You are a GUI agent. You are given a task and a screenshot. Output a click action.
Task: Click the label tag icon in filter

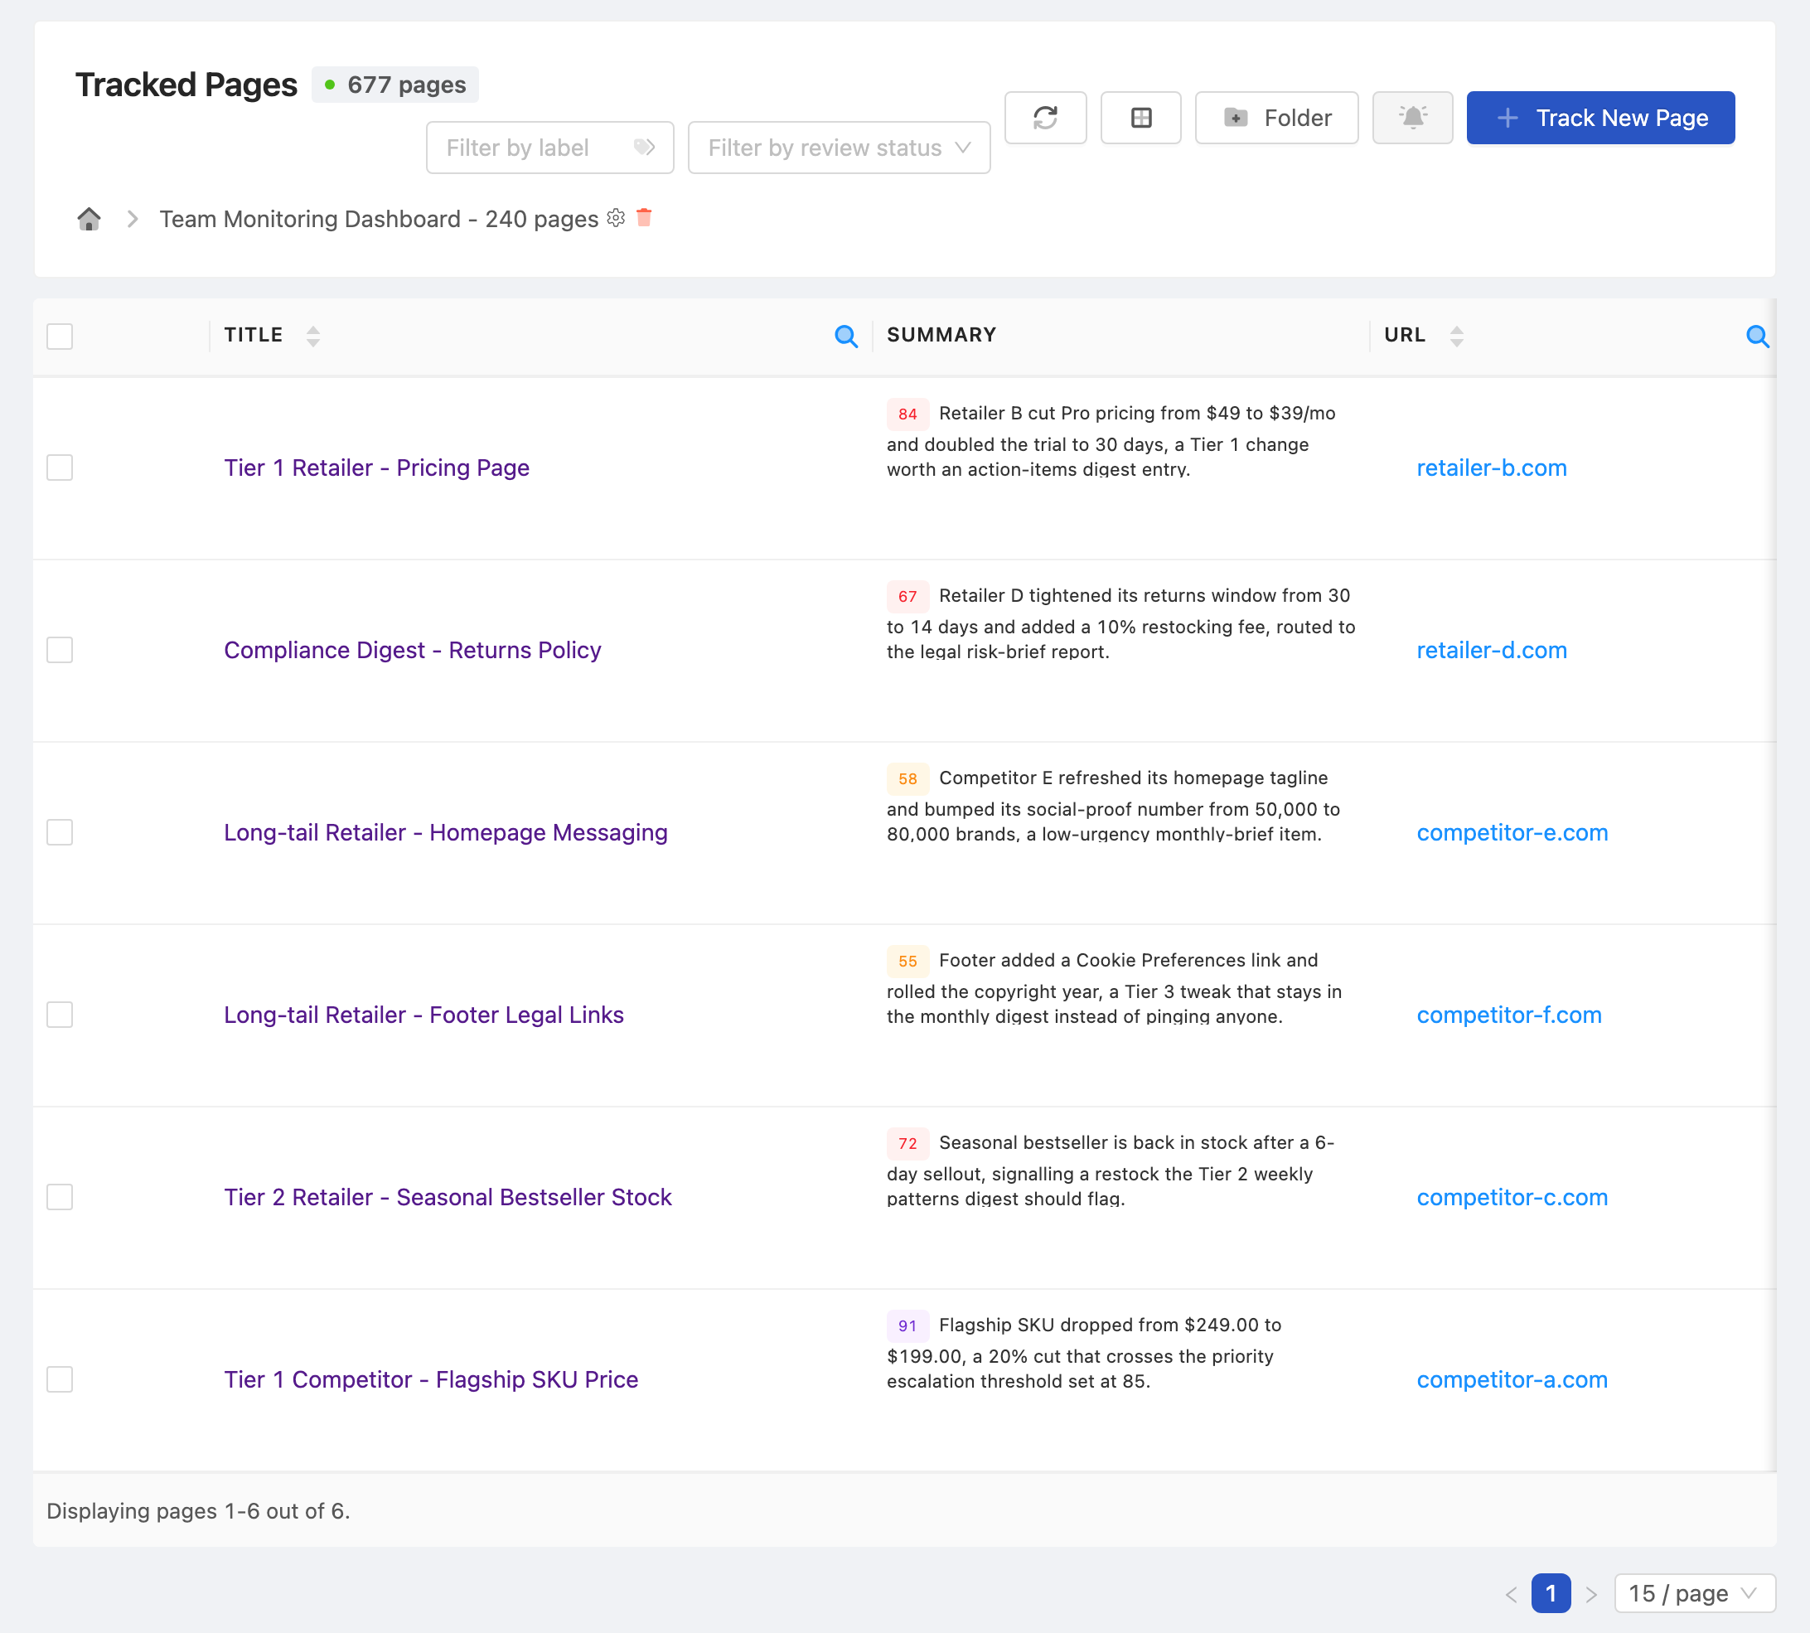(644, 148)
